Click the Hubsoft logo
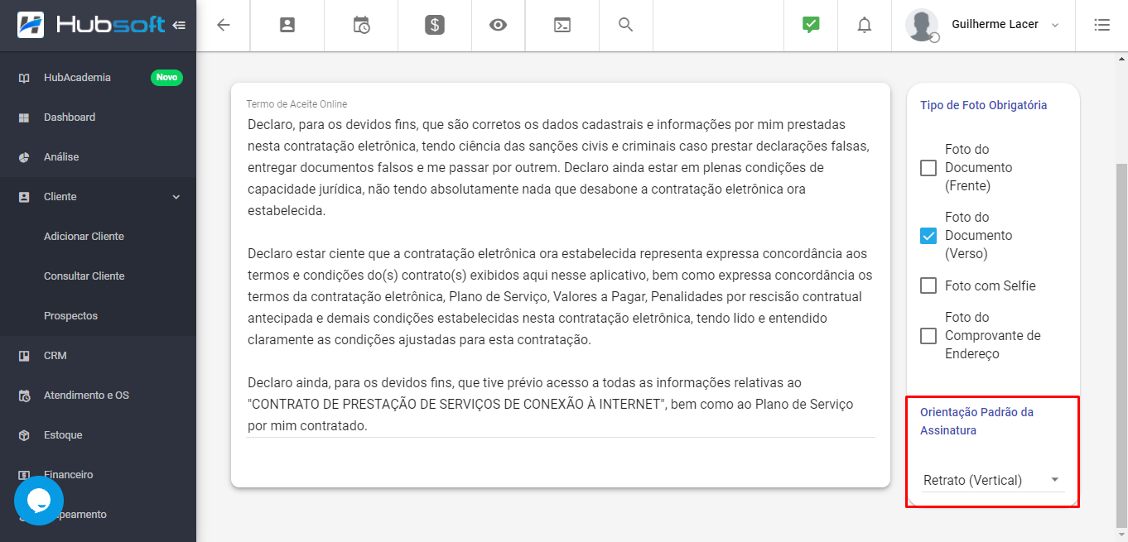Viewport: 1128px width, 542px height. pyautogui.click(x=91, y=25)
